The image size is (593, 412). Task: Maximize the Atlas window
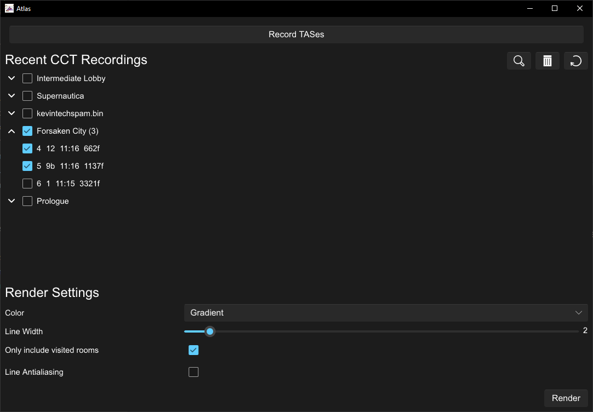pyautogui.click(x=555, y=8)
